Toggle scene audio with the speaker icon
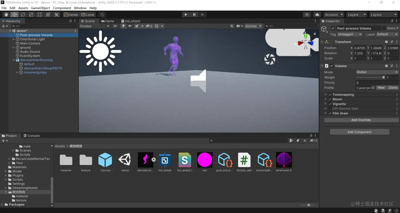400x213 pixels. click(x=130, y=26)
